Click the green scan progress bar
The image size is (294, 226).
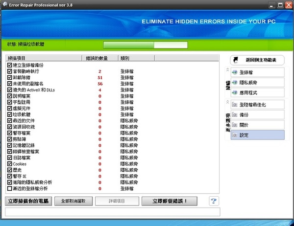click(x=146, y=45)
